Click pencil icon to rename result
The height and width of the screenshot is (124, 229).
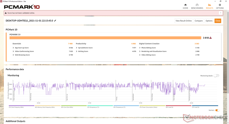point(55,21)
